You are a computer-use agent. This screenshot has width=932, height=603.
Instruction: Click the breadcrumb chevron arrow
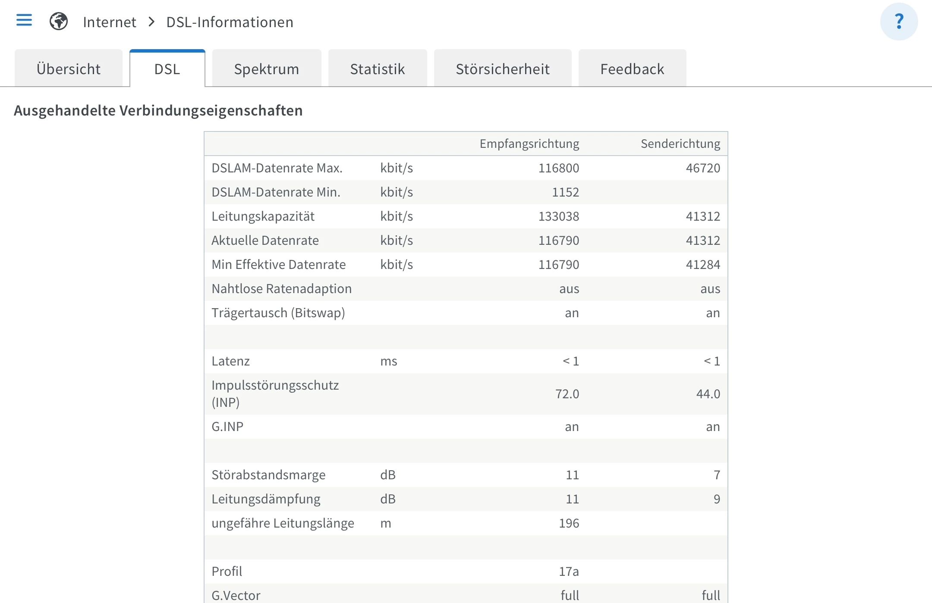[x=151, y=22]
